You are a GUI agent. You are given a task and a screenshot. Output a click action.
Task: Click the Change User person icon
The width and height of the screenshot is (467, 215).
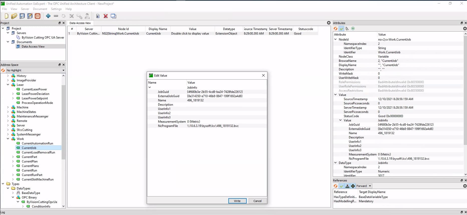tap(87, 16)
